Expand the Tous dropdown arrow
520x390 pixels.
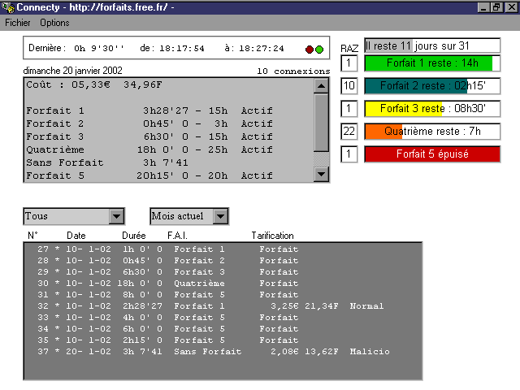pyautogui.click(x=116, y=216)
